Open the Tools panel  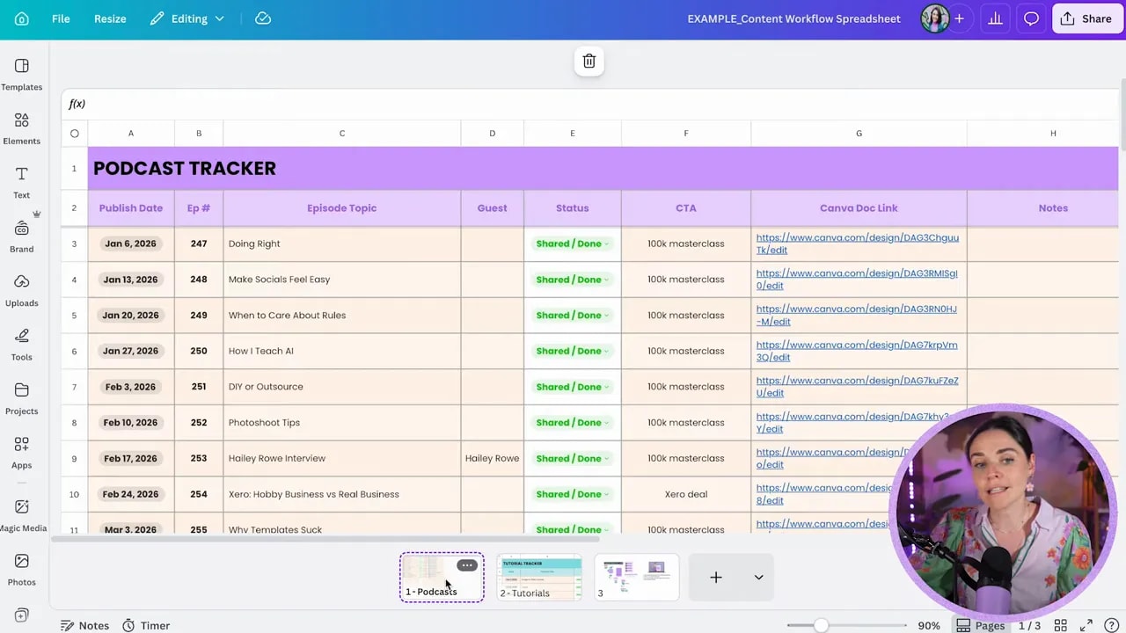[22, 345]
